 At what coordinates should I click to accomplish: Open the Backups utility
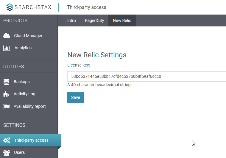click(x=22, y=82)
